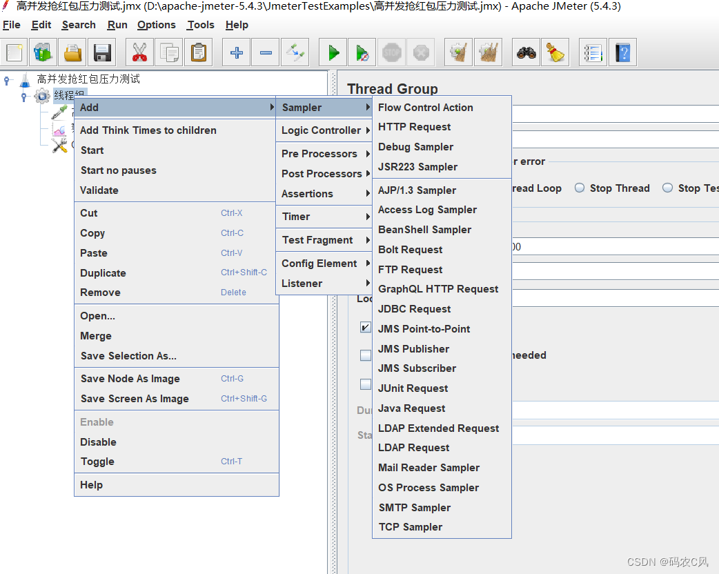Open the Run menu
Image resolution: width=719 pixels, height=574 pixels.
(x=117, y=25)
